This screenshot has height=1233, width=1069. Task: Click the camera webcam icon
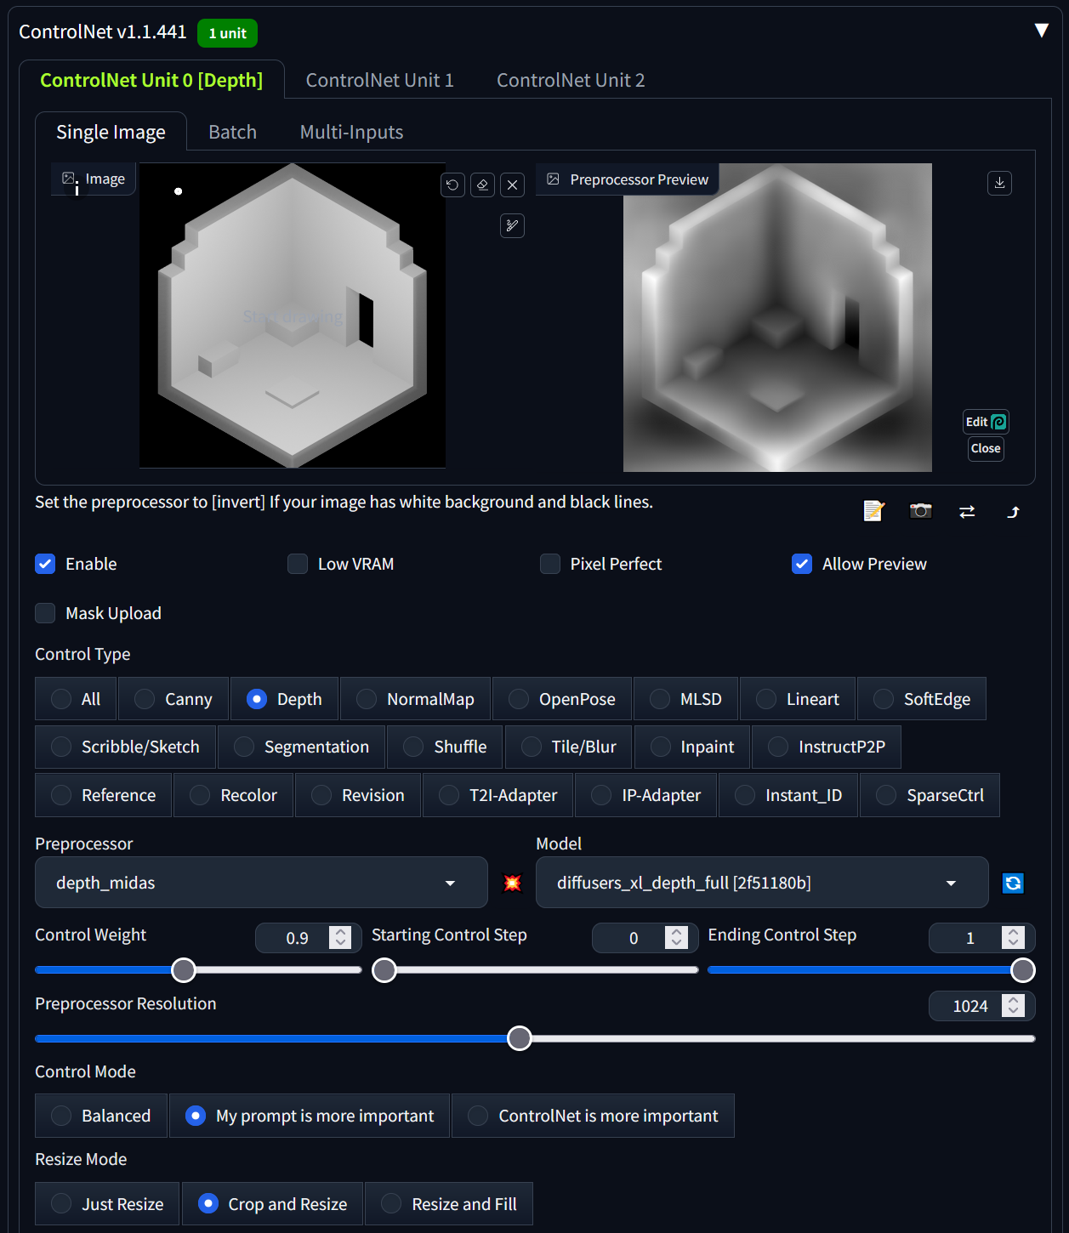click(x=920, y=511)
